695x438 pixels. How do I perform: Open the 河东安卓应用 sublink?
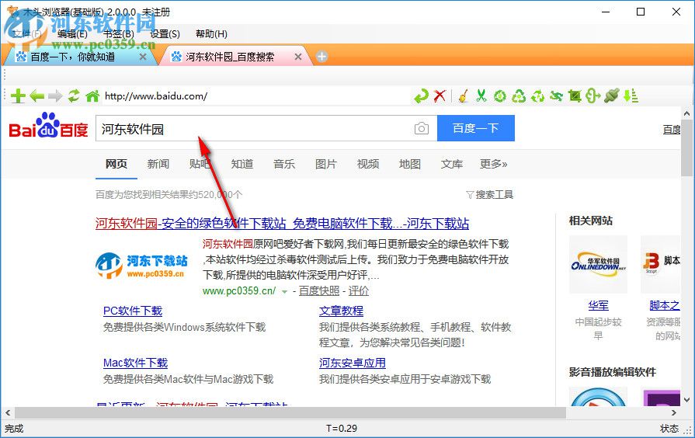pyautogui.click(x=353, y=363)
